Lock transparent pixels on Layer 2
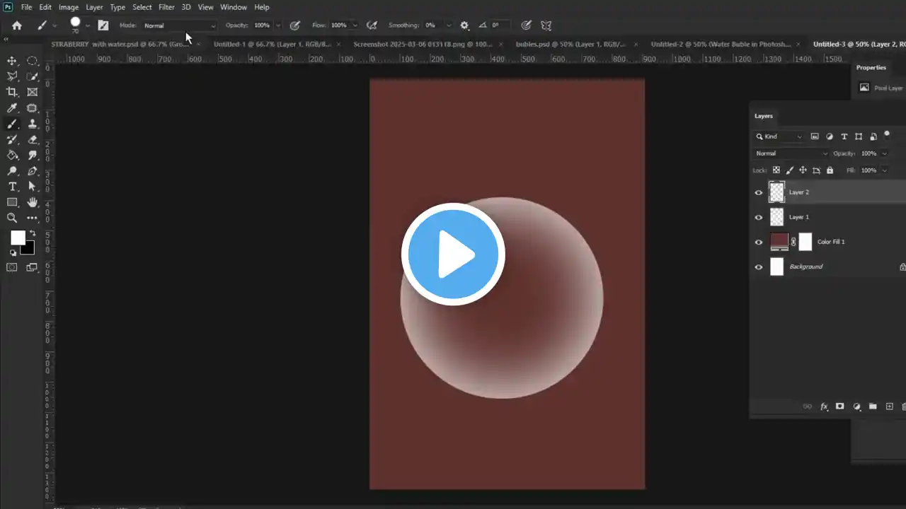Screen dimensions: 906x509 776,170
